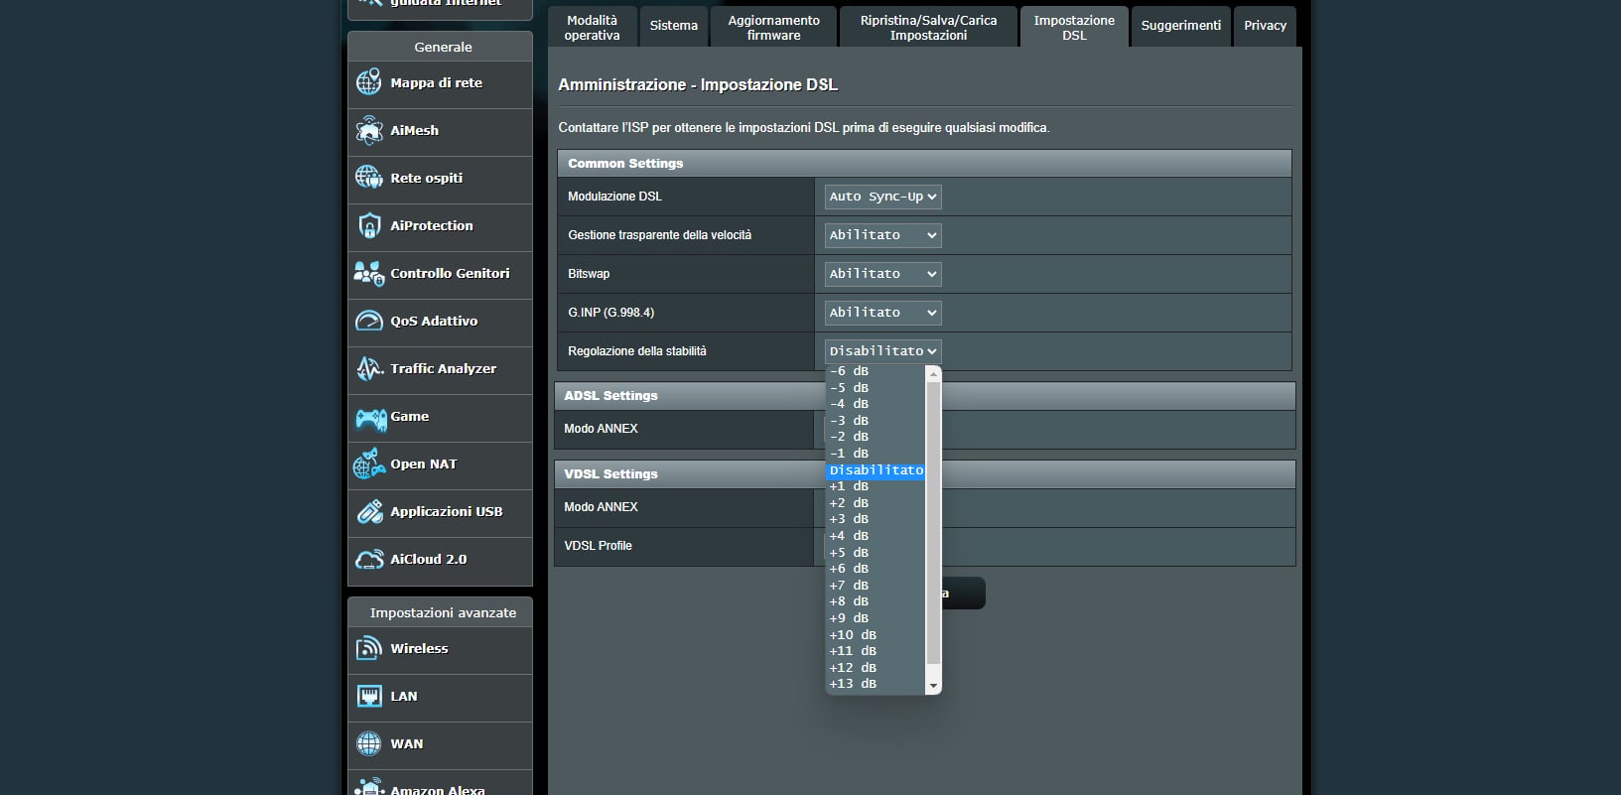Click the dropdown list's scroll down arrow

coord(932,686)
